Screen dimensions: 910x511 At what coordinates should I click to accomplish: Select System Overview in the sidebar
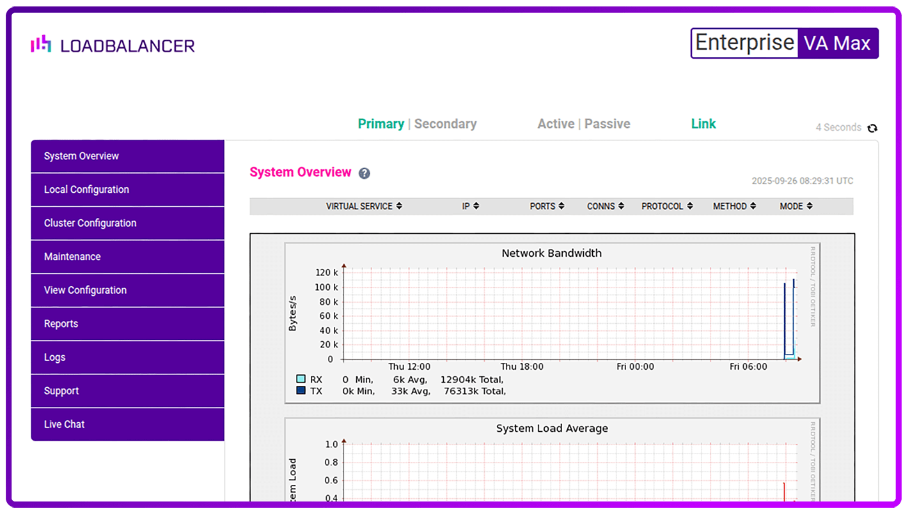point(81,156)
